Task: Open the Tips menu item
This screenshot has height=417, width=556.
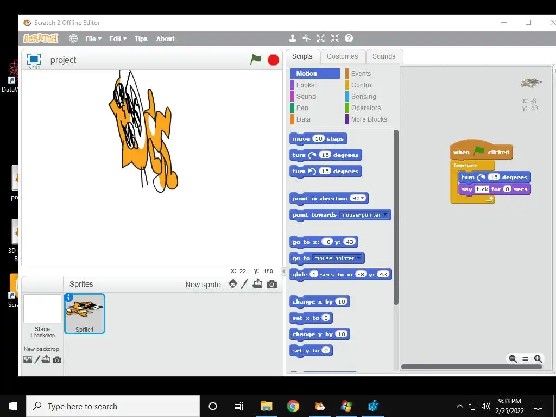Action: [x=141, y=39]
